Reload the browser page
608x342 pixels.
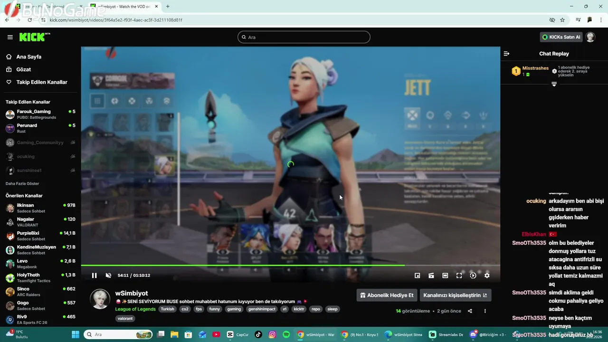(x=29, y=20)
